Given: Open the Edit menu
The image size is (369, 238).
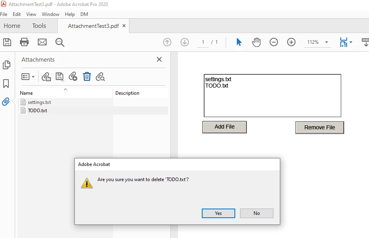Looking at the screenshot, I should point(17,14).
